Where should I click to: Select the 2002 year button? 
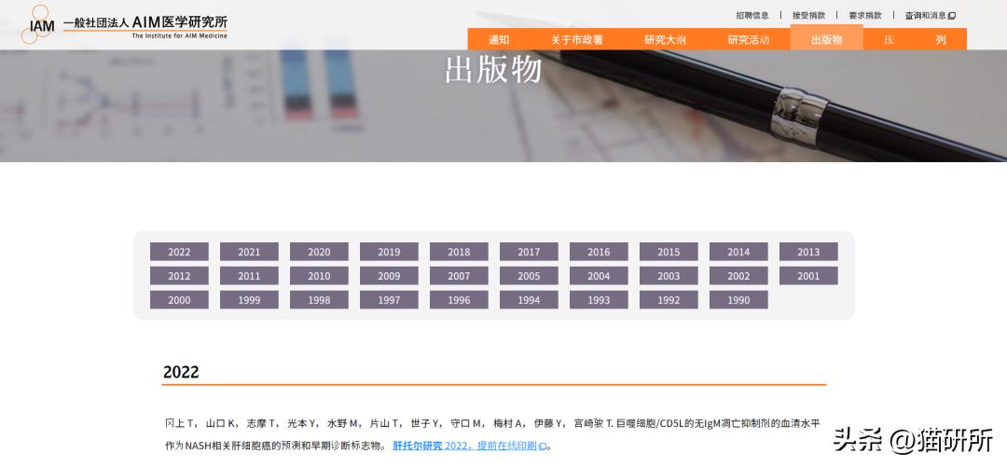pyautogui.click(x=738, y=276)
